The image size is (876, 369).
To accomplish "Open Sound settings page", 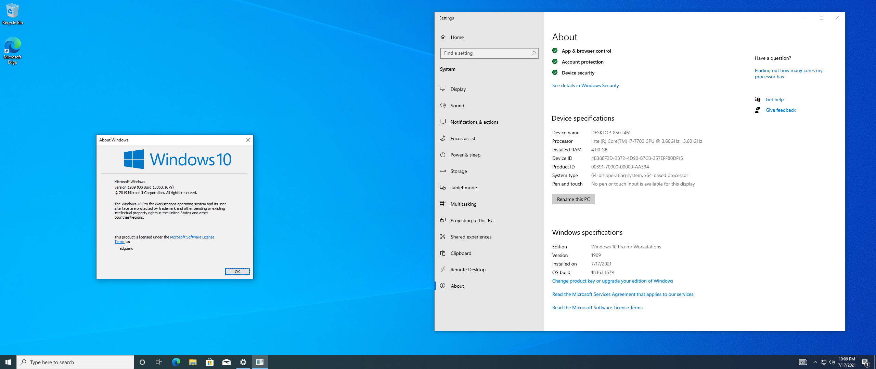I will click(x=489, y=106).
